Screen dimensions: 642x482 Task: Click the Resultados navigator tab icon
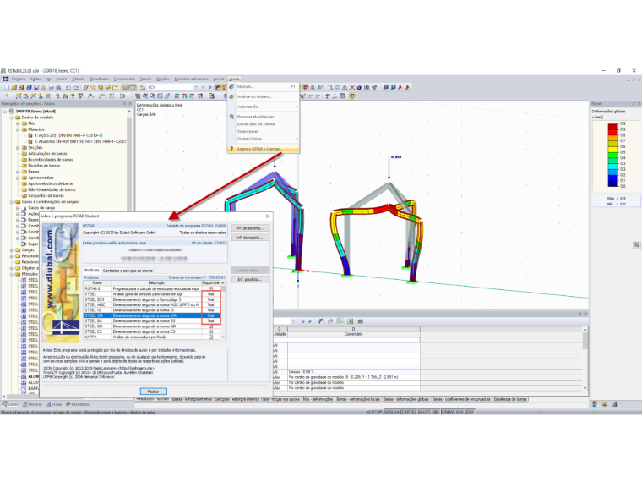[68, 404]
